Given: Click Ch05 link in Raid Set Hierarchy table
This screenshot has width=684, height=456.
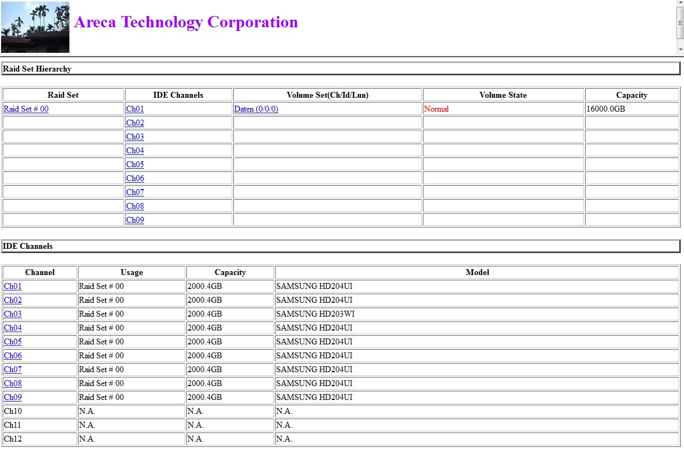Looking at the screenshot, I should tap(135, 164).
